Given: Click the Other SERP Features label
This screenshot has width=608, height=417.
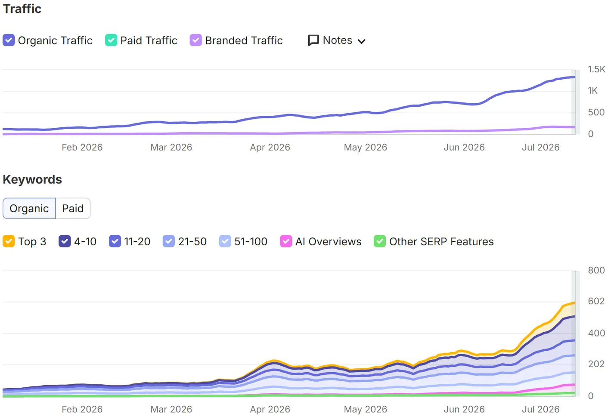Looking at the screenshot, I should click(441, 241).
